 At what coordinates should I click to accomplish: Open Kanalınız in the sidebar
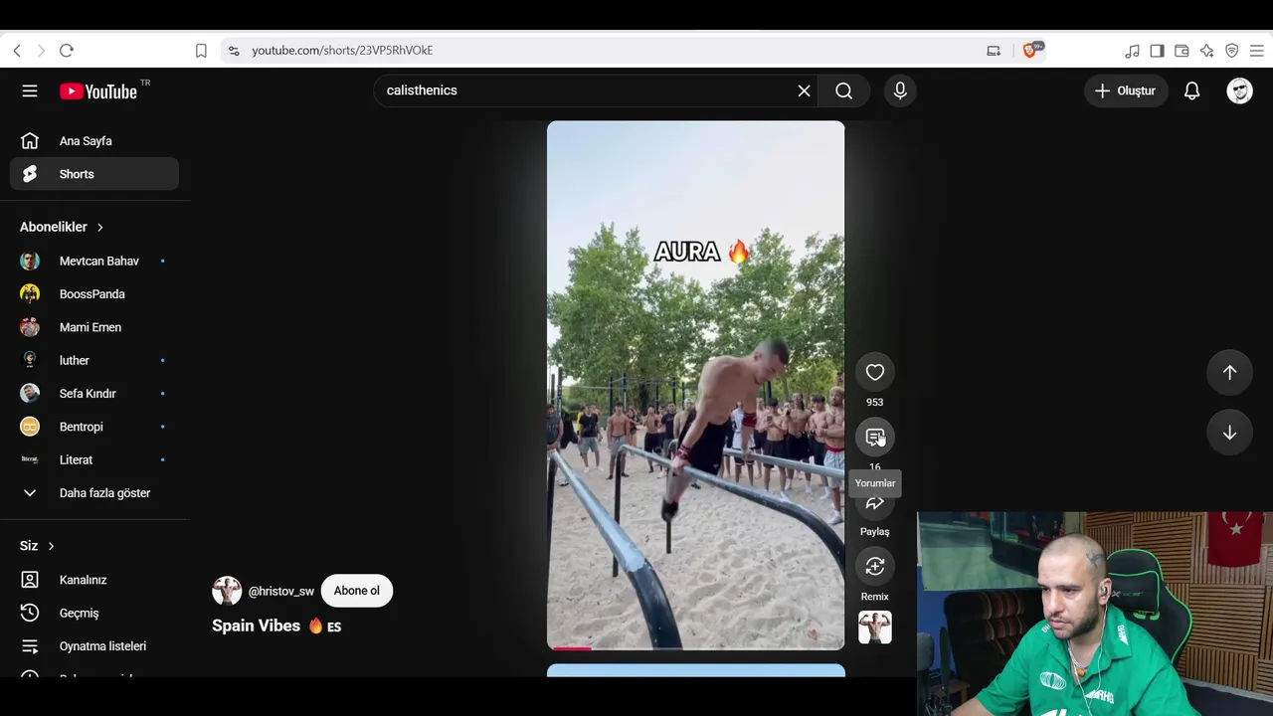(94, 580)
